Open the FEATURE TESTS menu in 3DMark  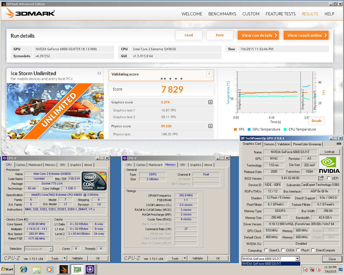pos(281,14)
